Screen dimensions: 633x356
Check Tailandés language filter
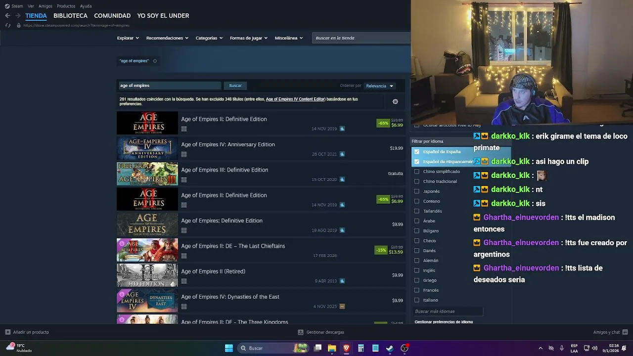417,211
